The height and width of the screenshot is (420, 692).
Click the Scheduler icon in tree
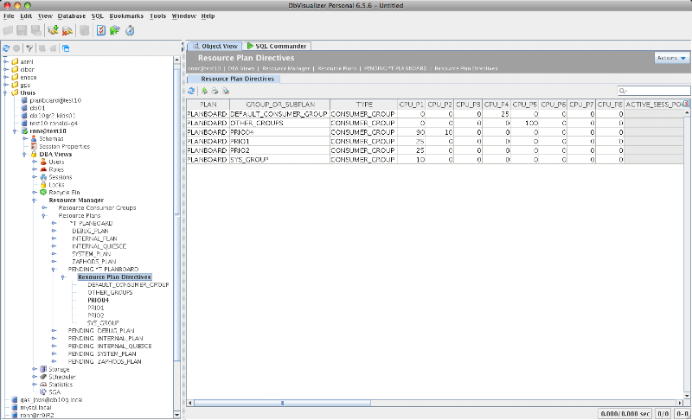pyautogui.click(x=43, y=377)
